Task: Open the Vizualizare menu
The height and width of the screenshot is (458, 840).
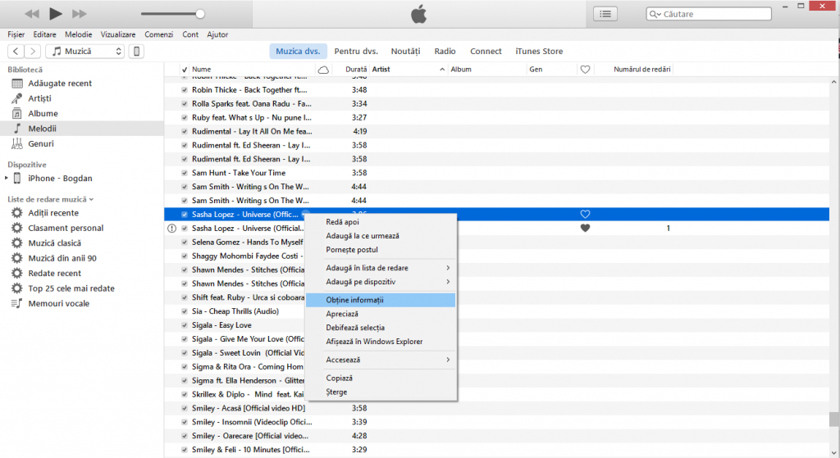Action: tap(118, 34)
